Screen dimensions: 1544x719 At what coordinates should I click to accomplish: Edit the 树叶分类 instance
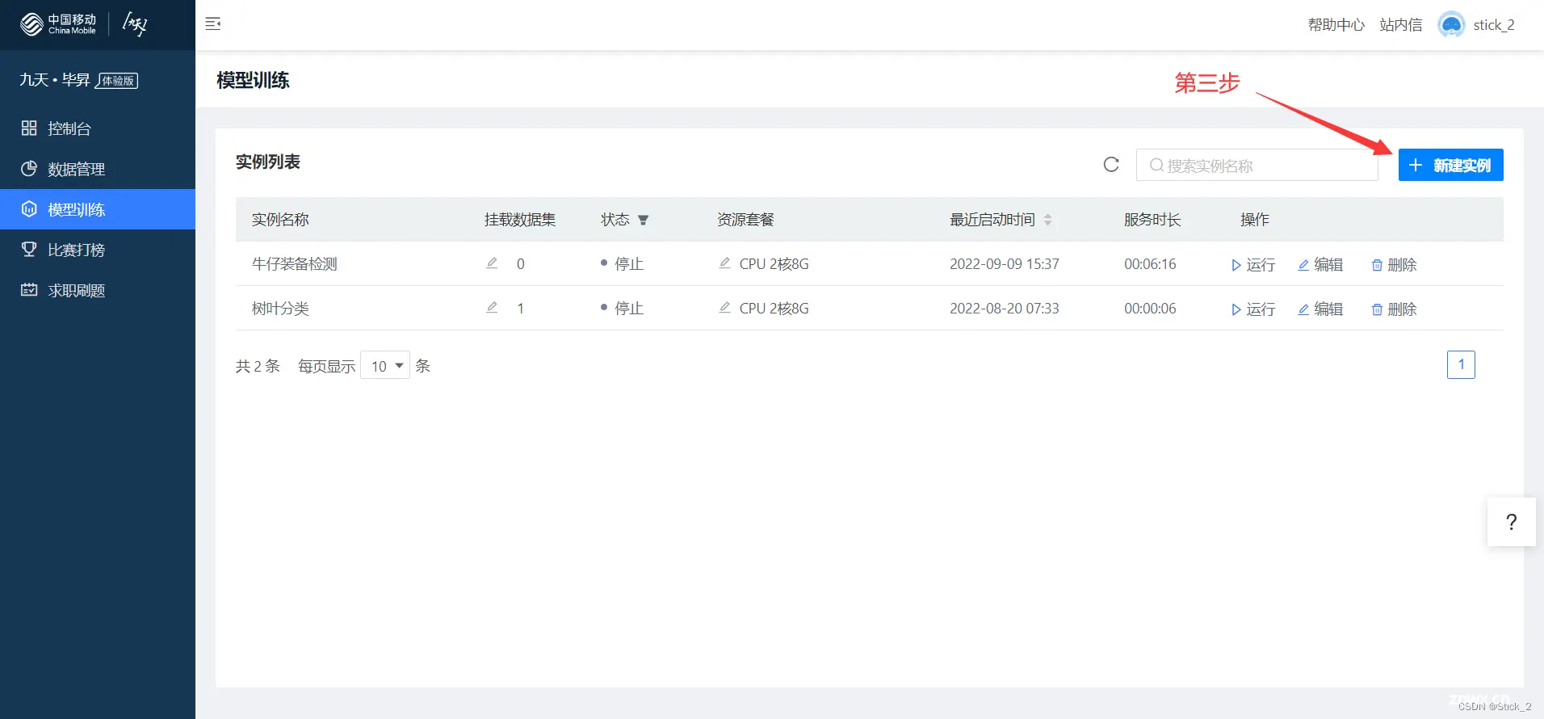point(1320,309)
